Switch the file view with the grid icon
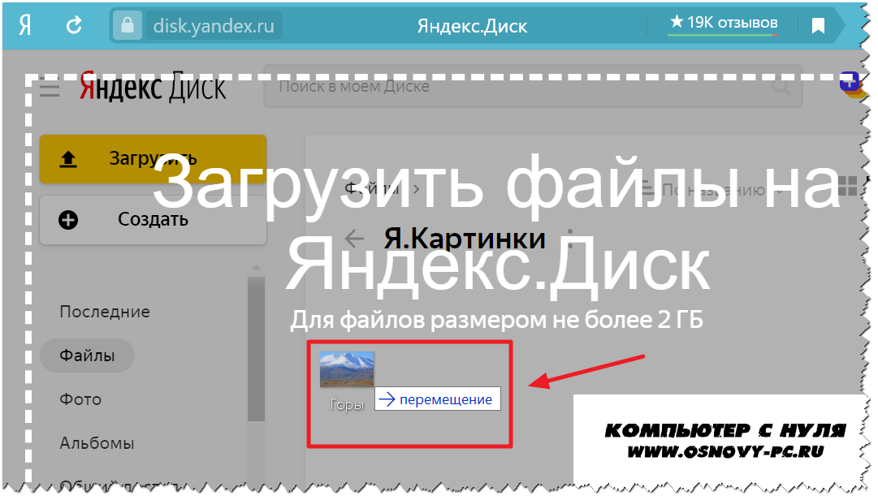The image size is (878, 500). [x=847, y=186]
